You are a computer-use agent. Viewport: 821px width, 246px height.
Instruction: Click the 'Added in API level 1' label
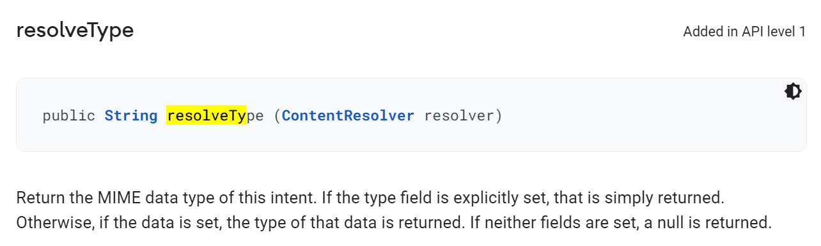click(744, 32)
